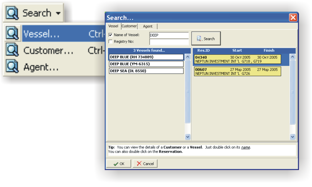312x187 pixels.
Task: Switch to the Customer tab
Action: coord(129,26)
